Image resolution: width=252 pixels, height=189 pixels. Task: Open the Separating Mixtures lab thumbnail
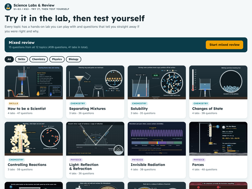pyautogui.click(x=95, y=82)
